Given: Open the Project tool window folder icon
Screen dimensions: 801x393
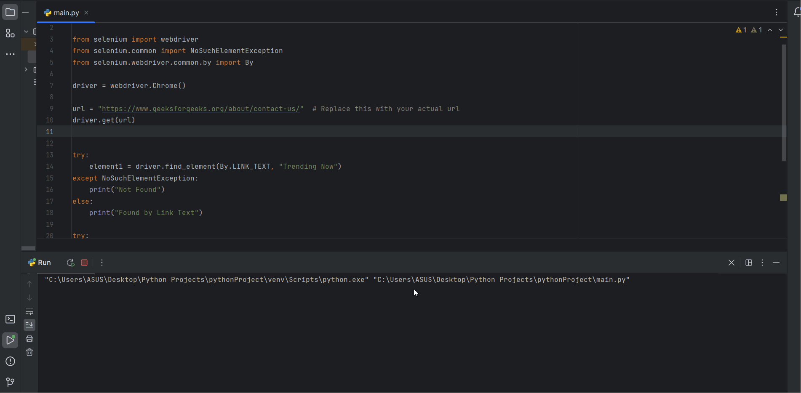Looking at the screenshot, I should [10, 12].
